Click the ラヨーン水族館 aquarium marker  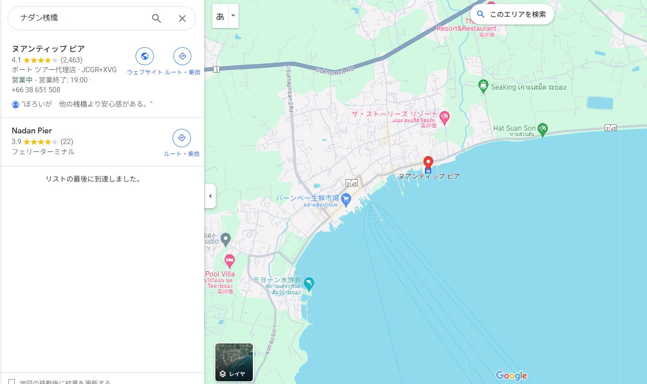tap(309, 283)
